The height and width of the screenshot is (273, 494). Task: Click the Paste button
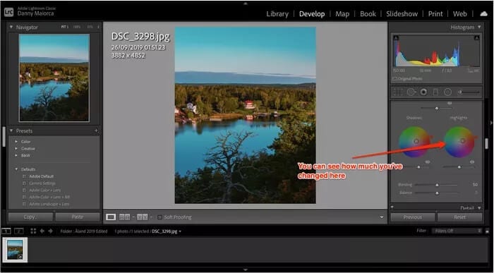[78, 217]
